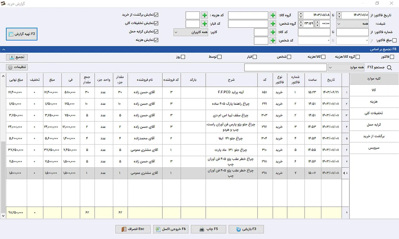399x239 pixels.
Task: Click green plus beside گروه شخص field
Action: (x=273, y=24)
